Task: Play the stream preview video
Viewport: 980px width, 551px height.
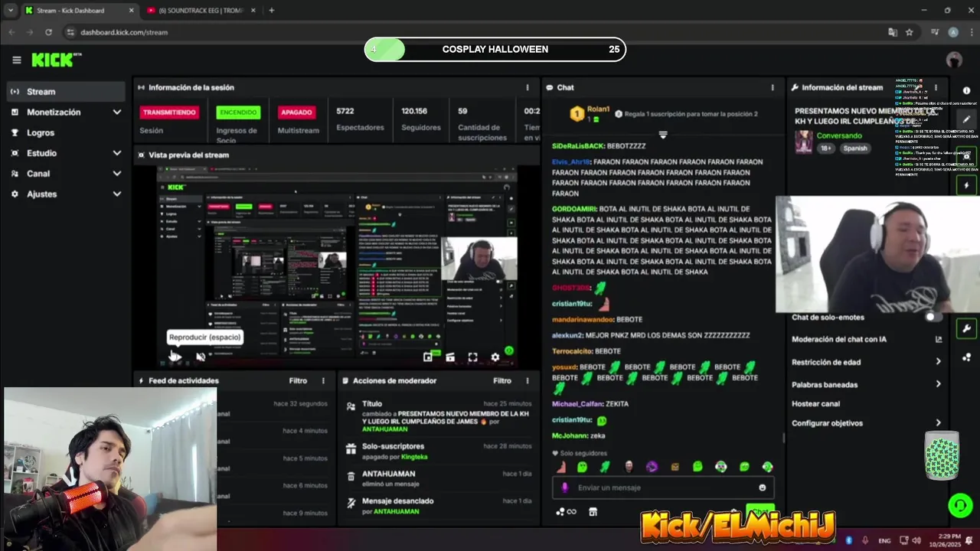Action: (x=175, y=357)
